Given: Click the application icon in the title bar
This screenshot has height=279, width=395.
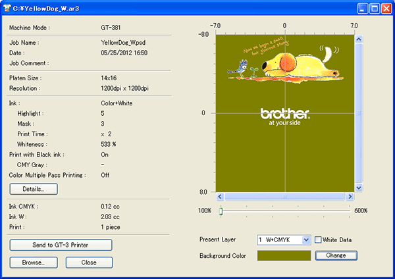Looking at the screenshot, I should coord(9,9).
